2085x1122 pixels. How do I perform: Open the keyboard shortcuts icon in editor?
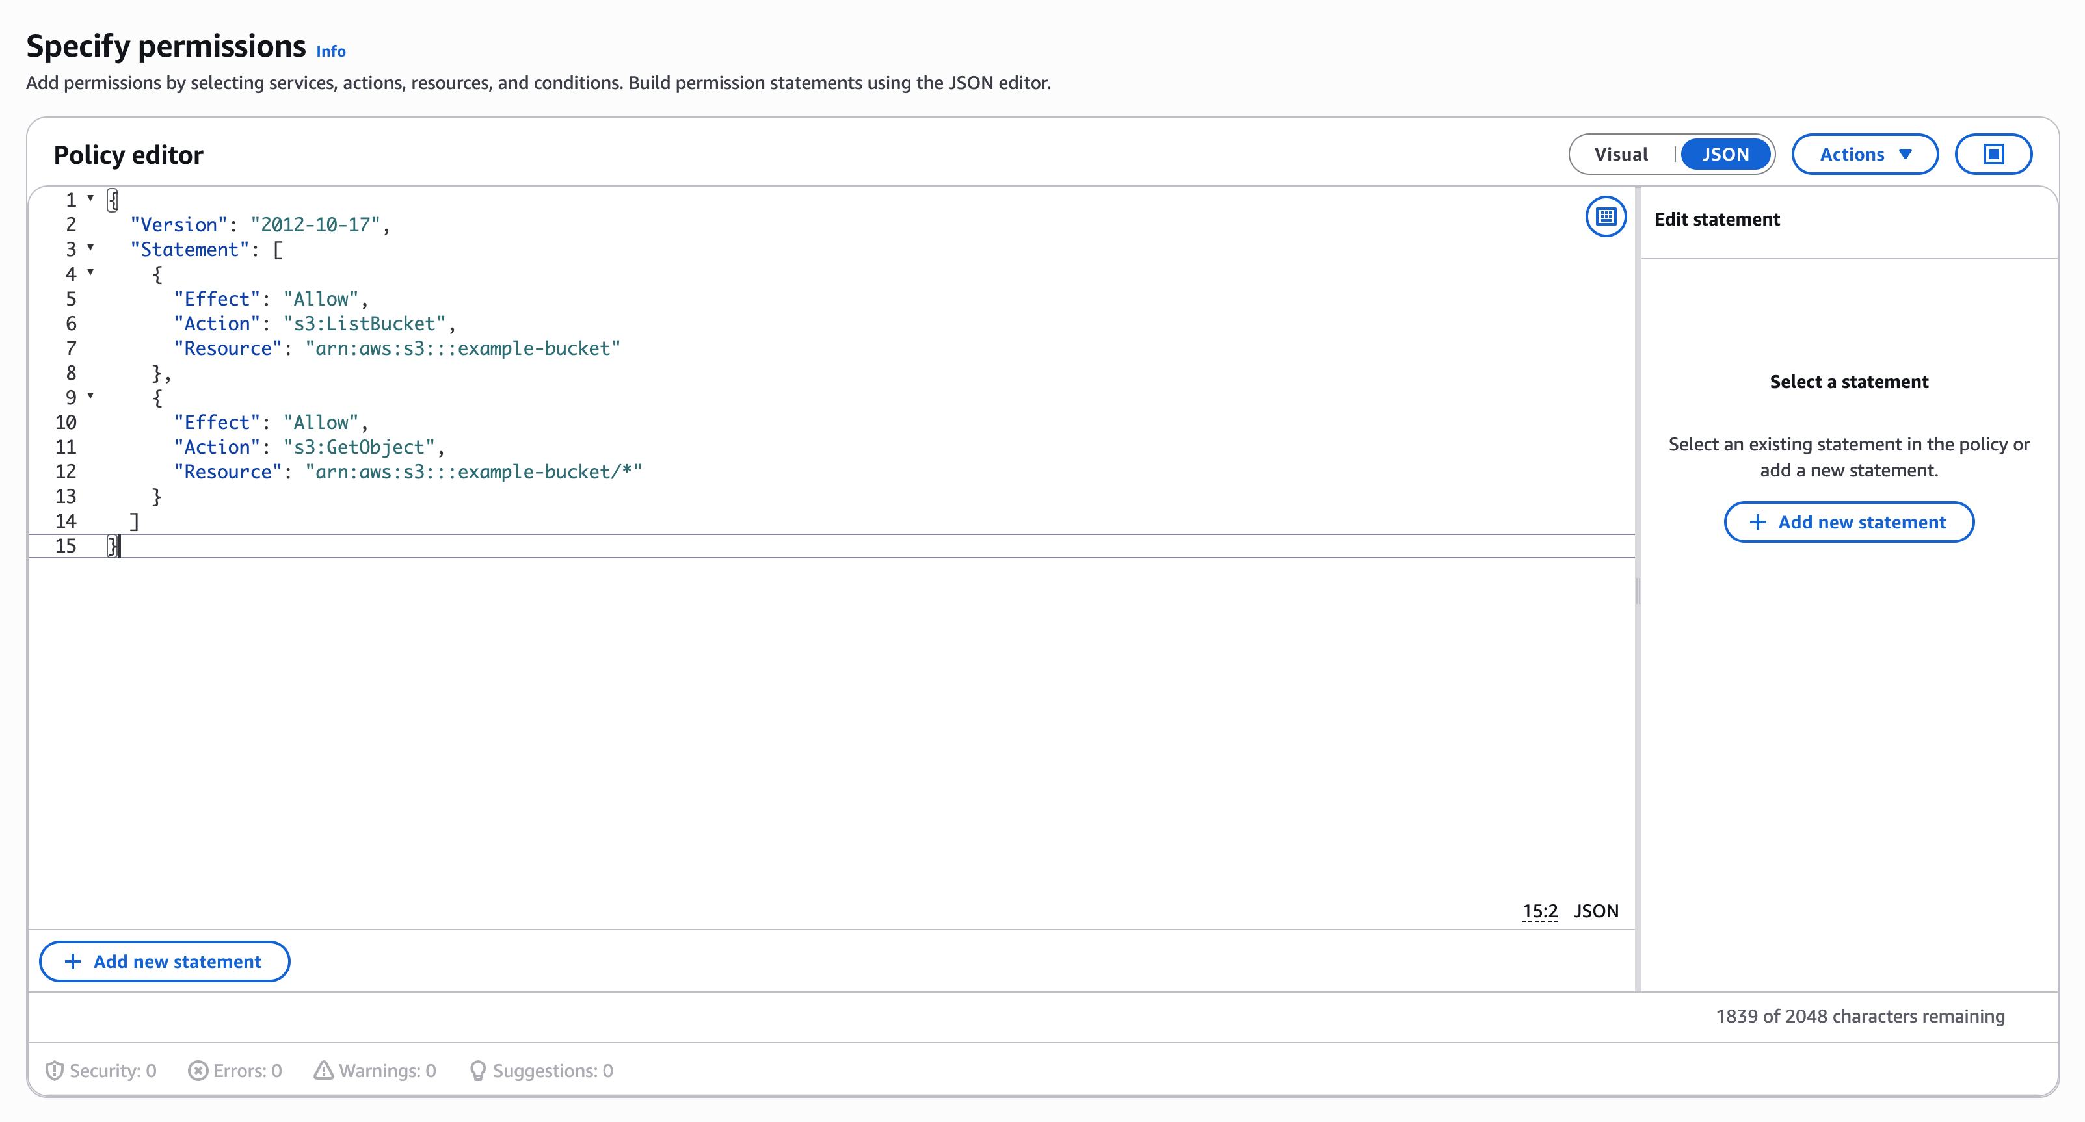point(1606,216)
